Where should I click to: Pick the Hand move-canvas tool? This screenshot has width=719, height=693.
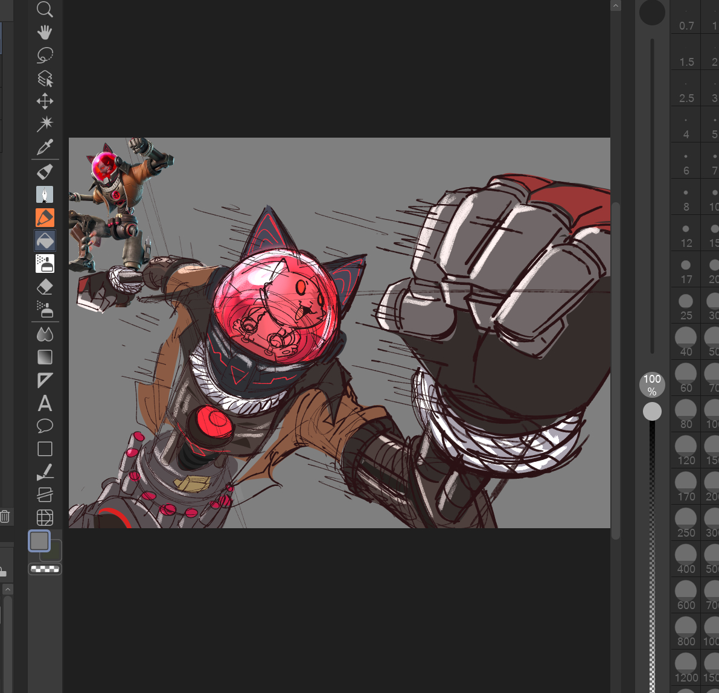point(45,32)
